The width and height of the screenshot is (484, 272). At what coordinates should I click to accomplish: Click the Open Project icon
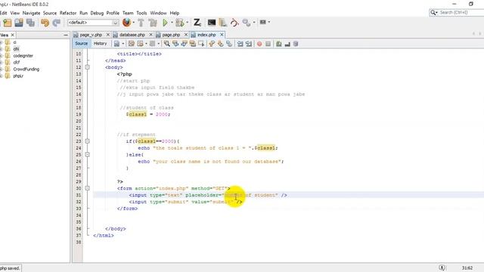pyautogui.click(x=19, y=23)
